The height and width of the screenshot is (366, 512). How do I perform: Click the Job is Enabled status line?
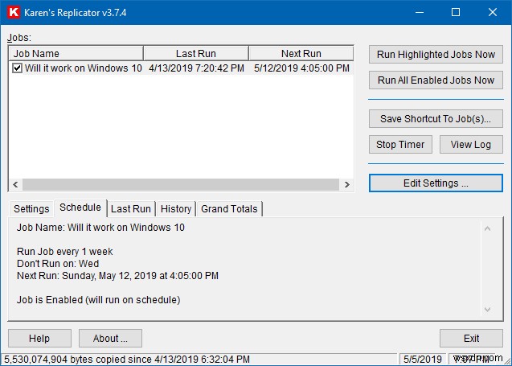point(98,300)
